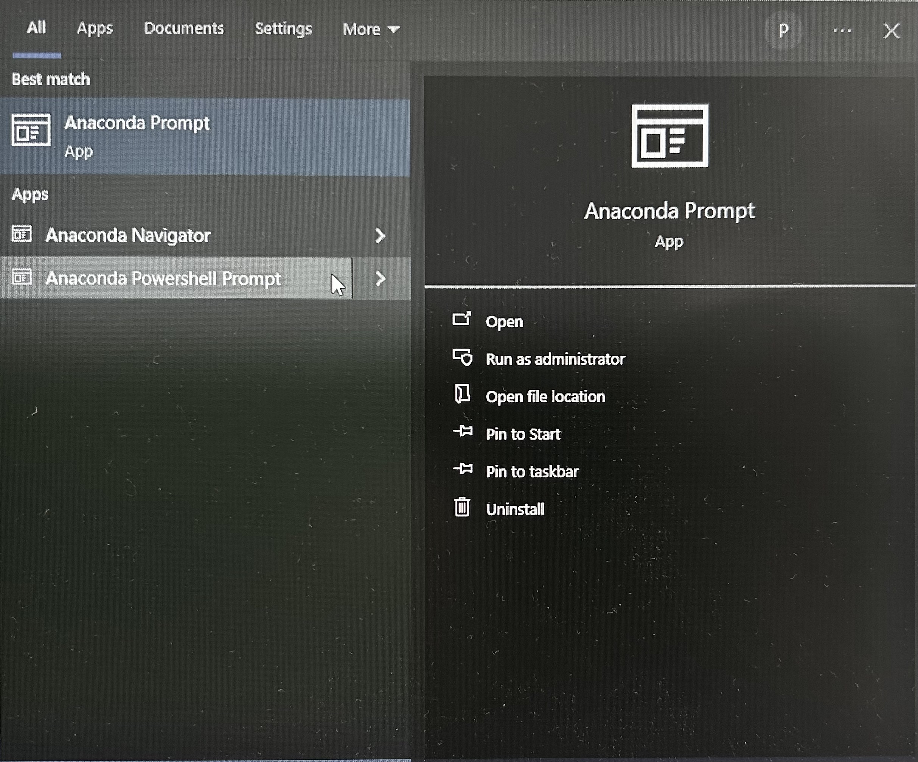
Task: Close the search panel with X
Action: (x=892, y=31)
